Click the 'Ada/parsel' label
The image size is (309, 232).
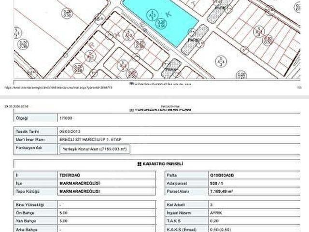pyautogui.click(x=177, y=183)
